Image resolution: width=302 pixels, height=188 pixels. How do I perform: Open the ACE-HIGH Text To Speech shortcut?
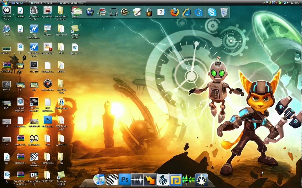click(34, 13)
